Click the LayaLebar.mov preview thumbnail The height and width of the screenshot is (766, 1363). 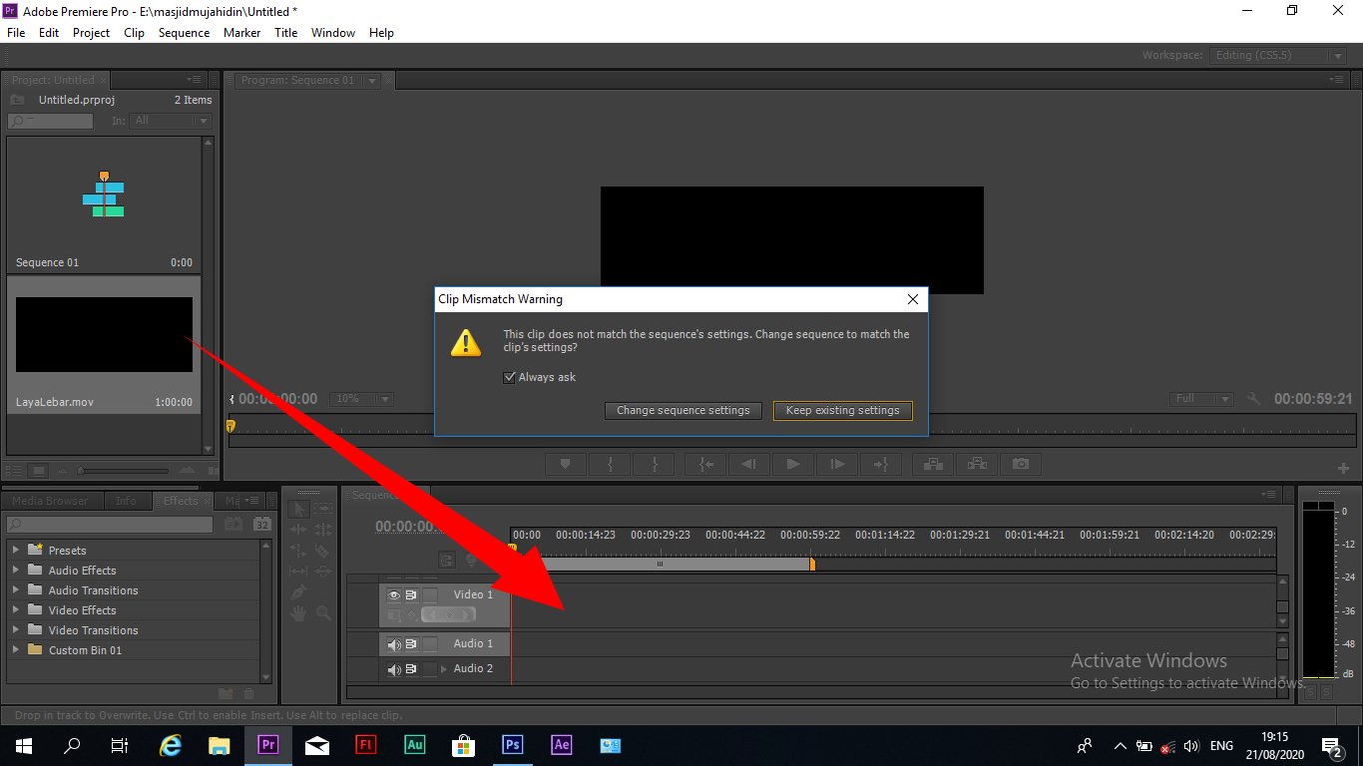tap(104, 334)
